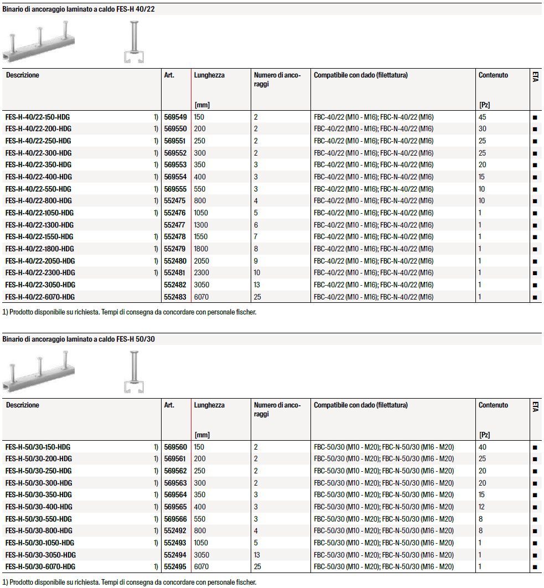Click the ETA column header in the 40/22 table
Image resolution: width=544 pixels, height=588 pixels.
tap(535, 76)
